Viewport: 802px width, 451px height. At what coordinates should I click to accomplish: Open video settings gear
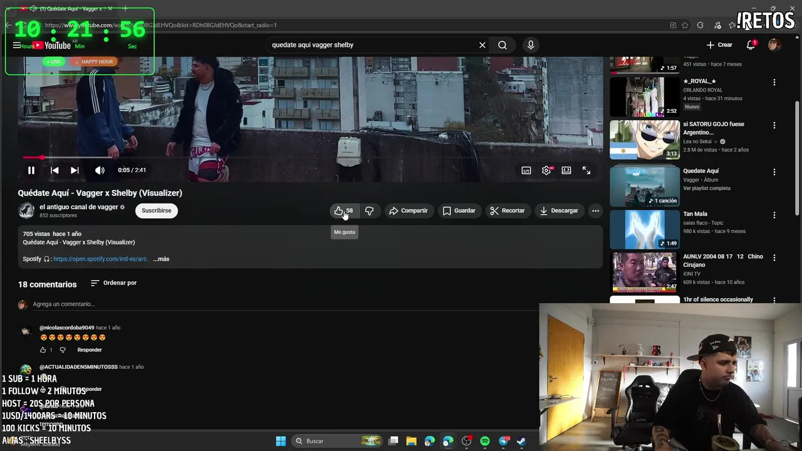[x=546, y=170]
